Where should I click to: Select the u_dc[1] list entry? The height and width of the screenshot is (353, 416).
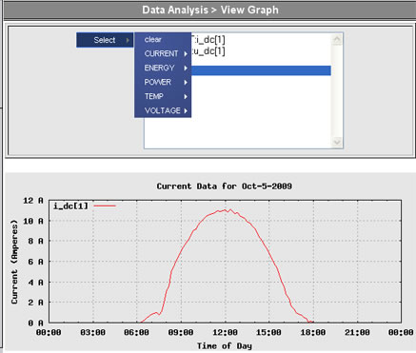pyautogui.click(x=208, y=50)
